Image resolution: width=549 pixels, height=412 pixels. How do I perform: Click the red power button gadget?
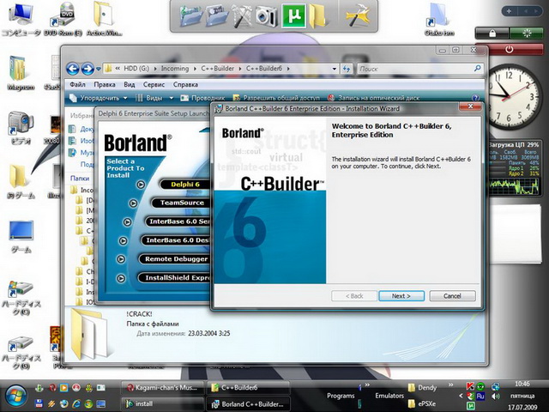pos(510,50)
